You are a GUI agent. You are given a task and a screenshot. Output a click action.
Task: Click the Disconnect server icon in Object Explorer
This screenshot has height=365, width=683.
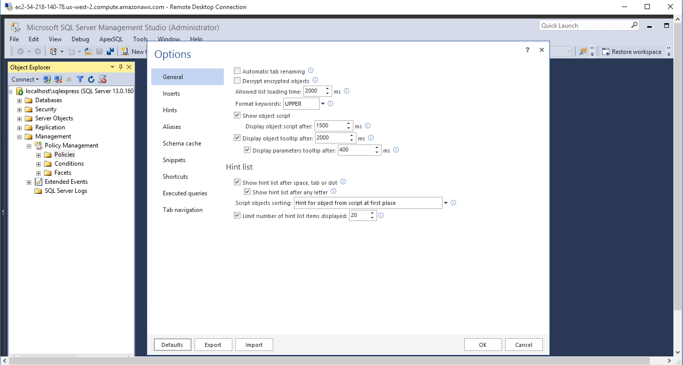click(58, 79)
